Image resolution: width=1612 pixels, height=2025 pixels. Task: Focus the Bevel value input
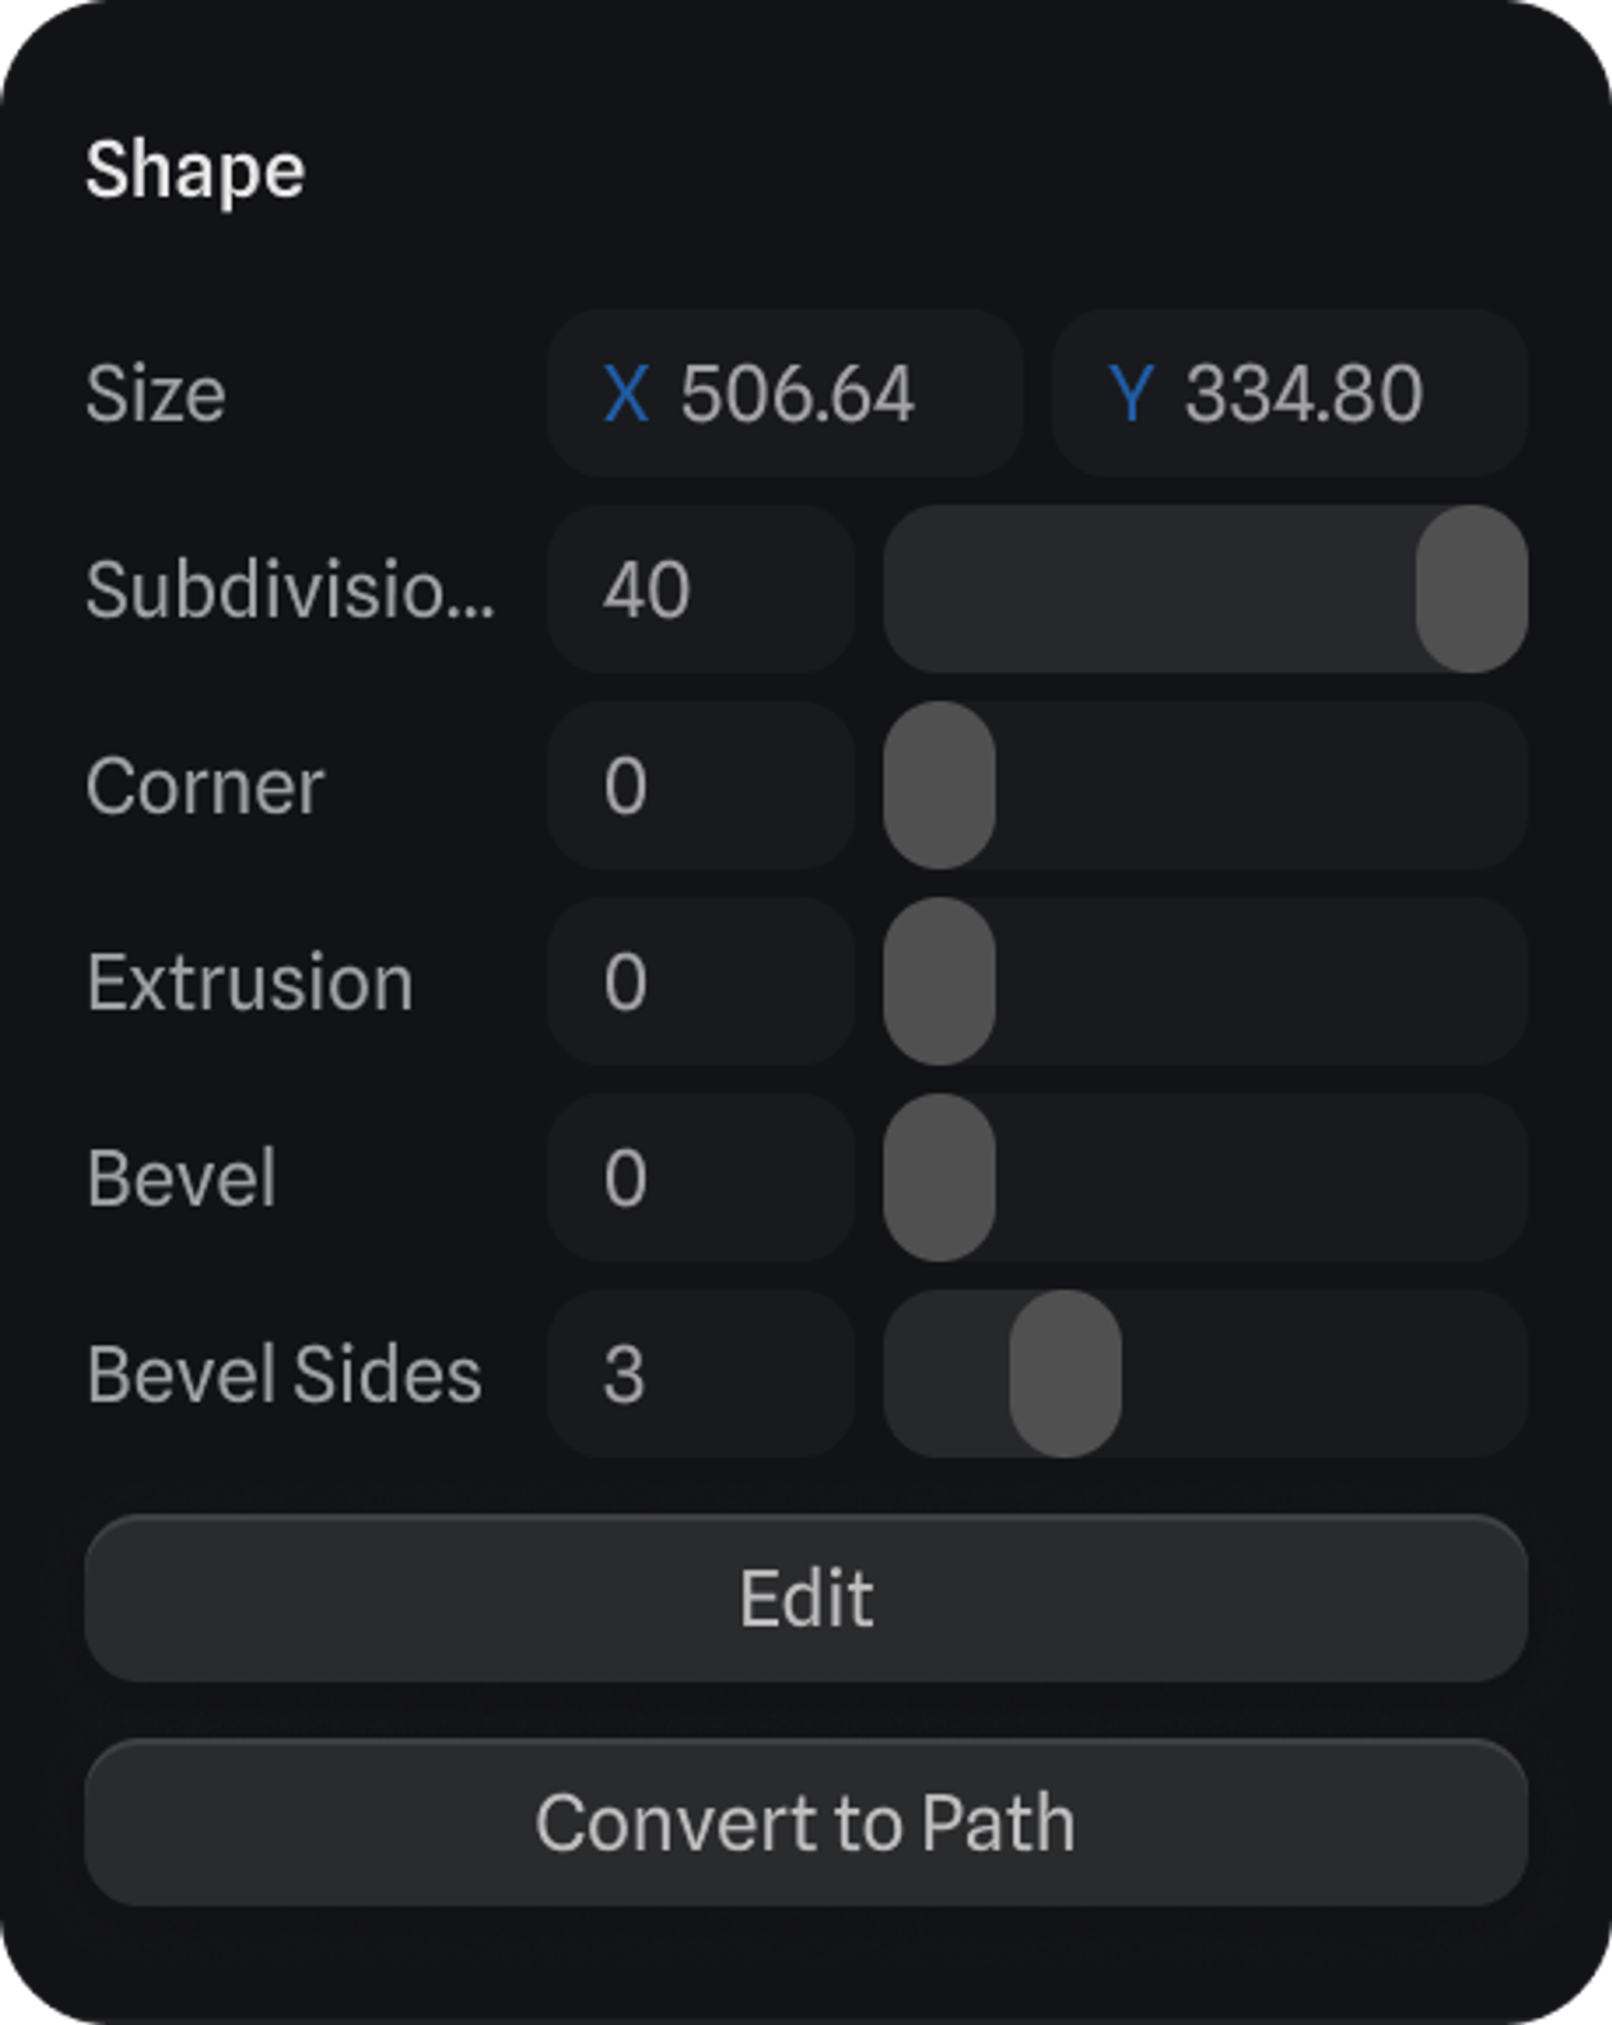click(700, 1178)
